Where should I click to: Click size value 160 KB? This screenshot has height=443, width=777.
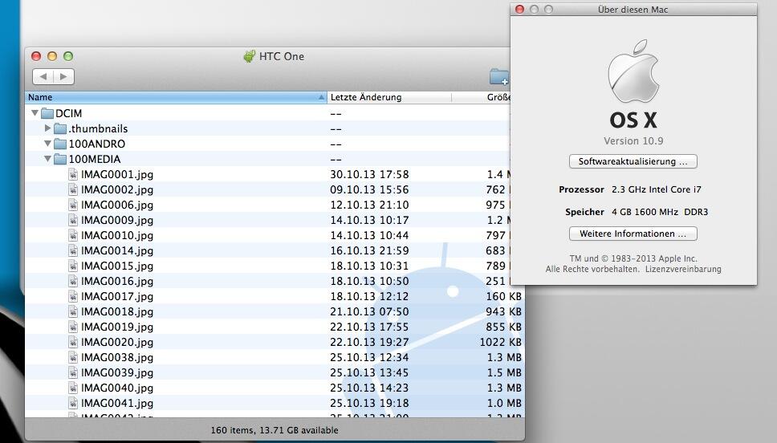click(x=503, y=296)
